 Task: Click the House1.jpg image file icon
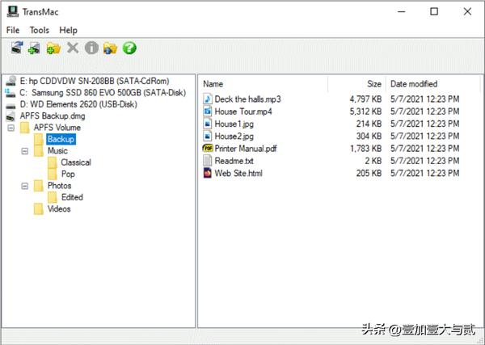207,124
